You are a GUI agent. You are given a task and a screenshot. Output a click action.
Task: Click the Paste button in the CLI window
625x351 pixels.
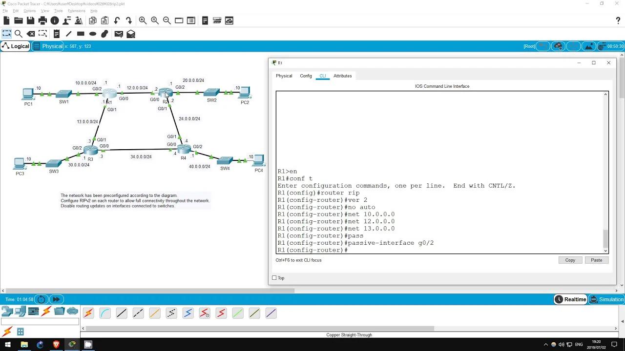pos(596,260)
